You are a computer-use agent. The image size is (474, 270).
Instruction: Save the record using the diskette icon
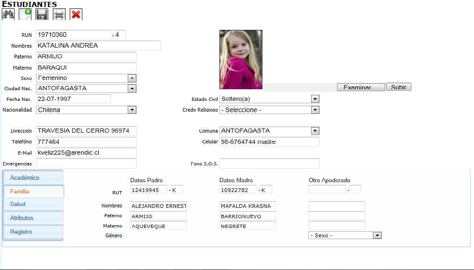point(42,14)
